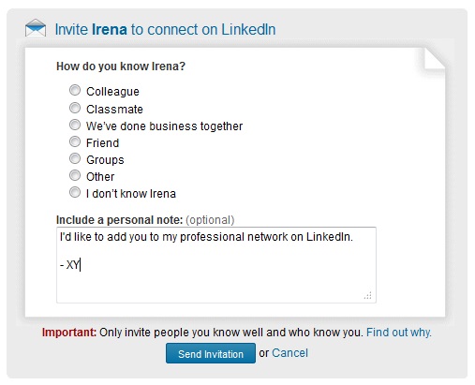Click the "Include a personal note" label
The height and width of the screenshot is (385, 475).
tap(119, 220)
